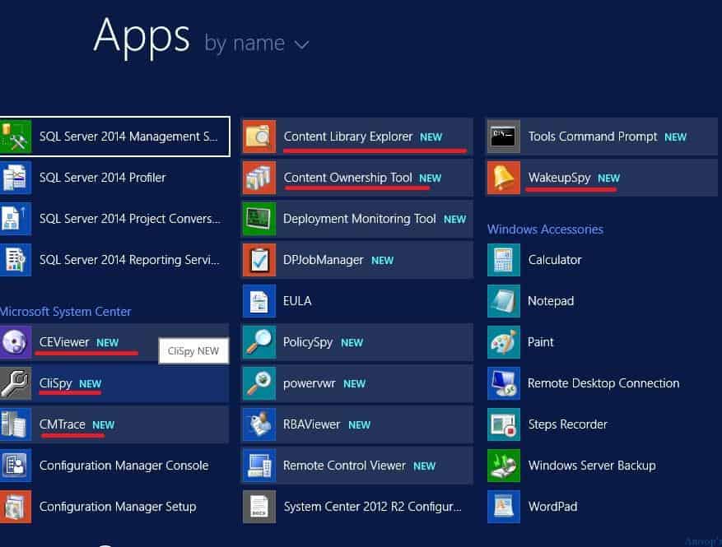The image size is (722, 547).
Task: Open PolicySpy magnifier icon
Action: pyautogui.click(x=259, y=342)
